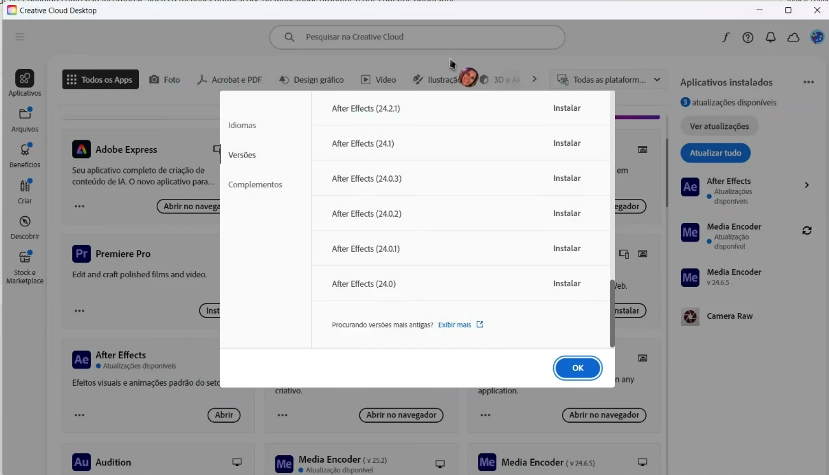Image resolution: width=829 pixels, height=475 pixels.
Task: Expand the Todas as plataformas dropdown
Action: tap(609, 80)
